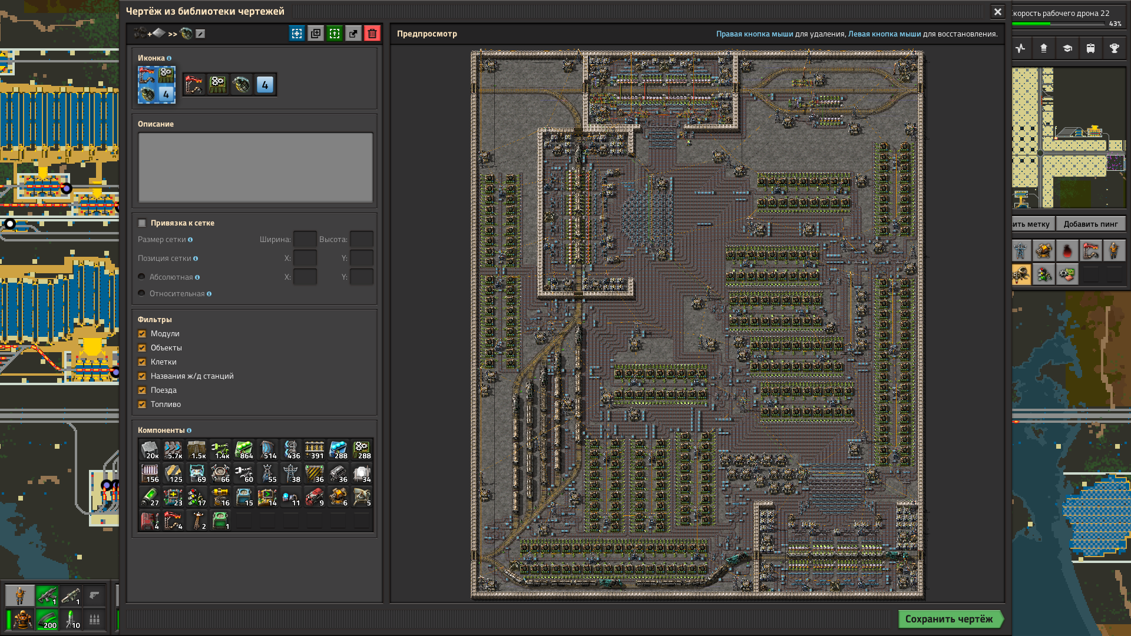Toggle the Объекты filter checkbox
The height and width of the screenshot is (636, 1131).
(142, 348)
